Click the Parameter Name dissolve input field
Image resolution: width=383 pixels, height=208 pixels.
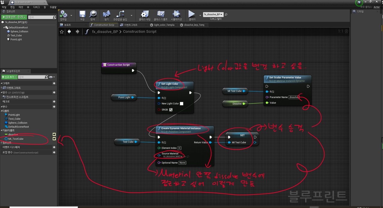point(294,97)
